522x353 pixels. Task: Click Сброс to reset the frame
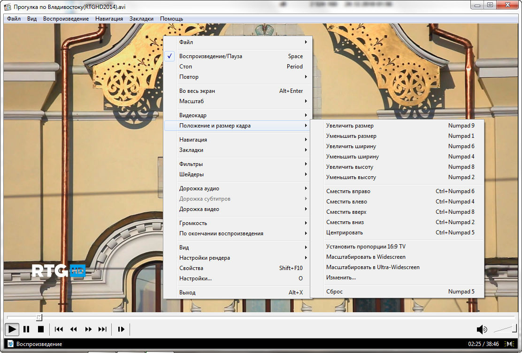click(334, 292)
